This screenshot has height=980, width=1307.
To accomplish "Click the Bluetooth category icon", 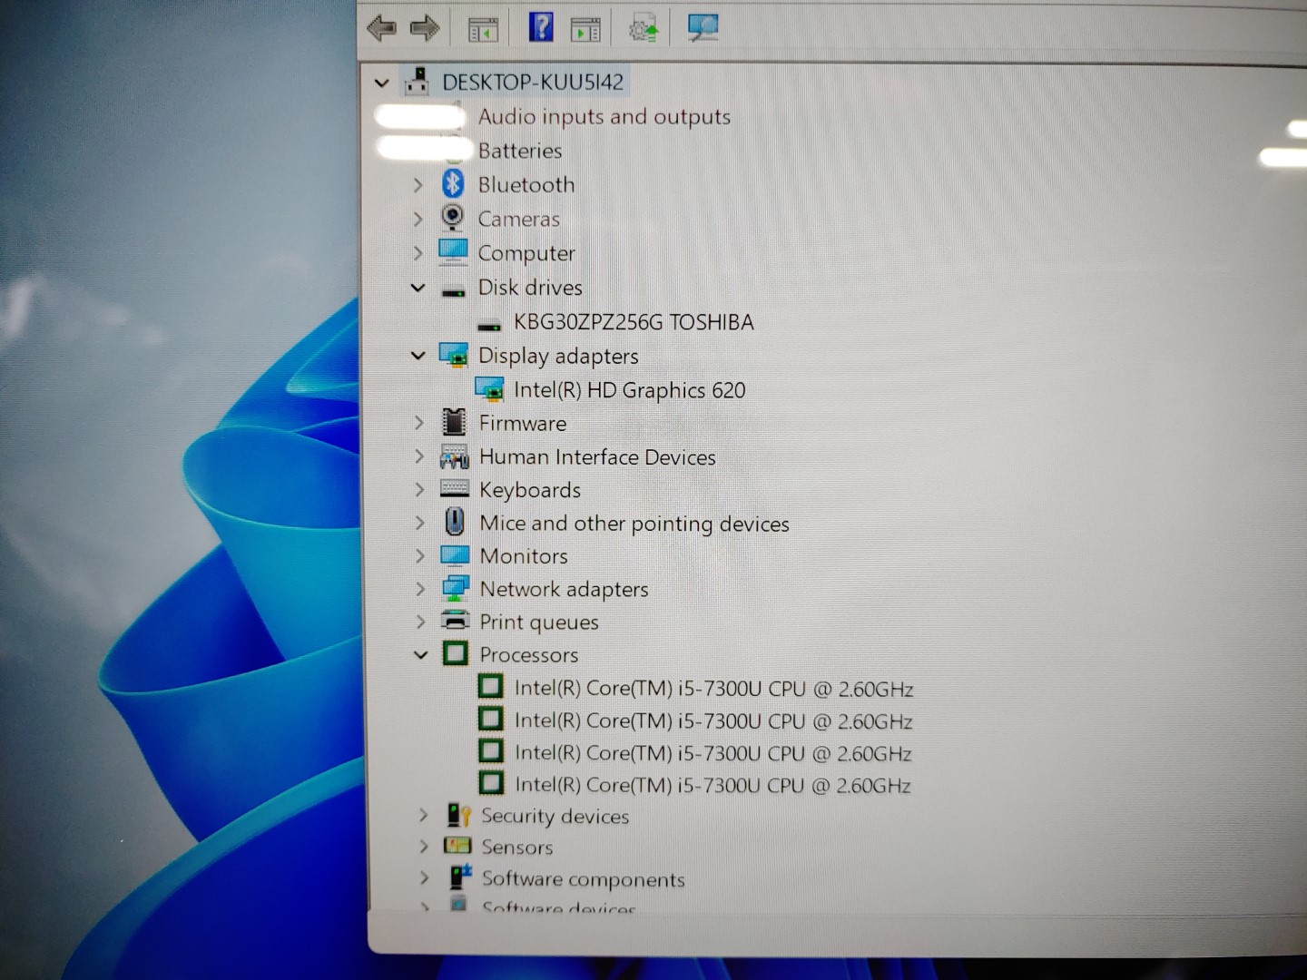I will tap(453, 184).
